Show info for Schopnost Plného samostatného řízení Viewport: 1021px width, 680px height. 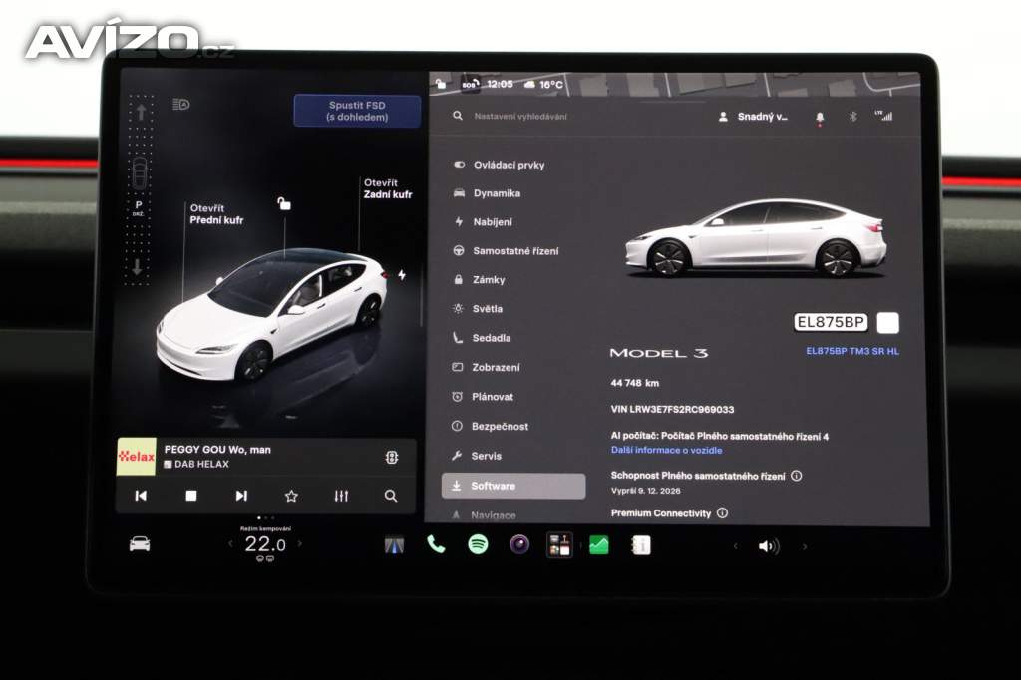[x=797, y=476]
